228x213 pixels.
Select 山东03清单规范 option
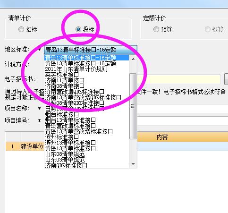86,160
